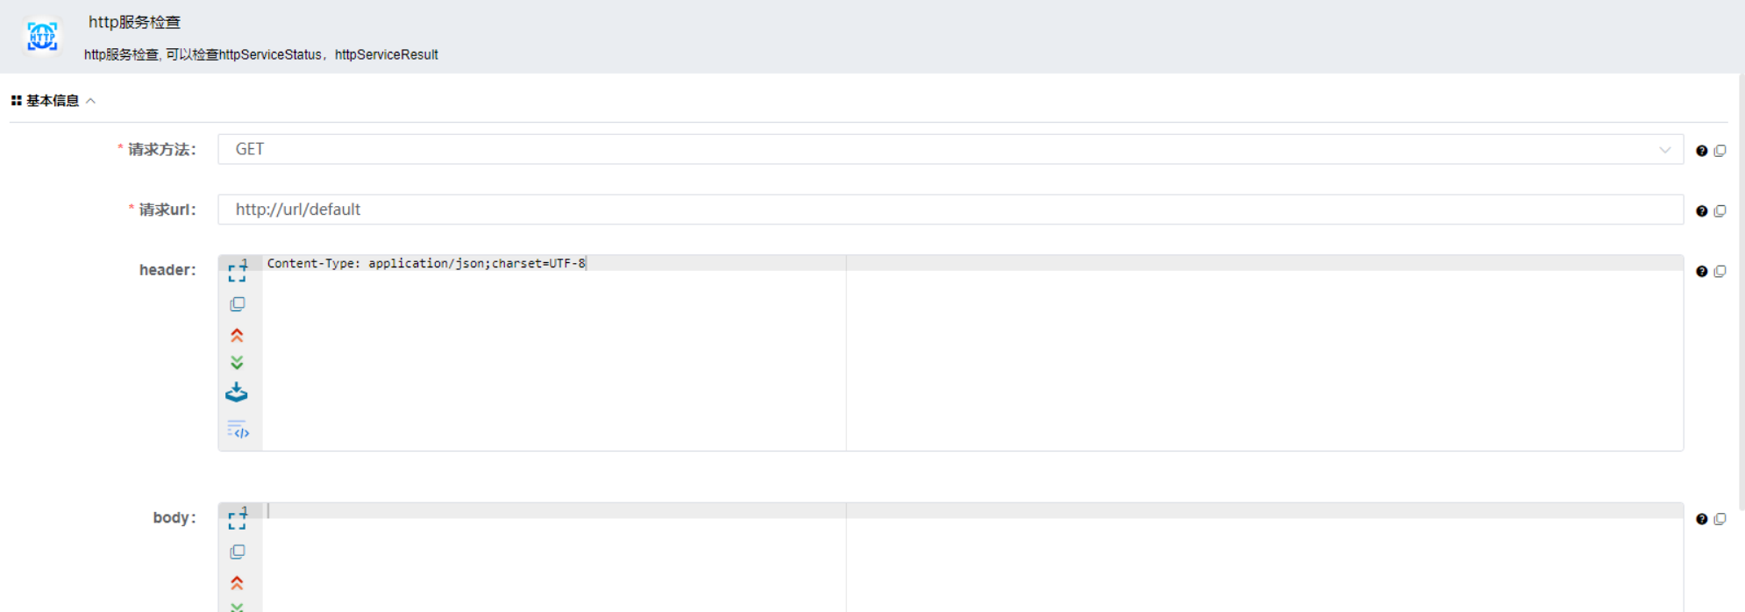Expand the body editor to fullscreen

tap(237, 519)
